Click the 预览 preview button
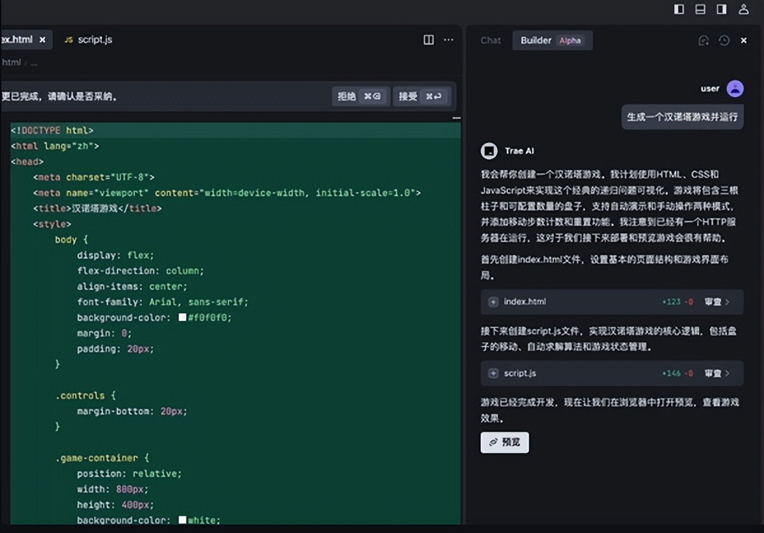Viewport: 764px width, 533px height. pos(504,442)
